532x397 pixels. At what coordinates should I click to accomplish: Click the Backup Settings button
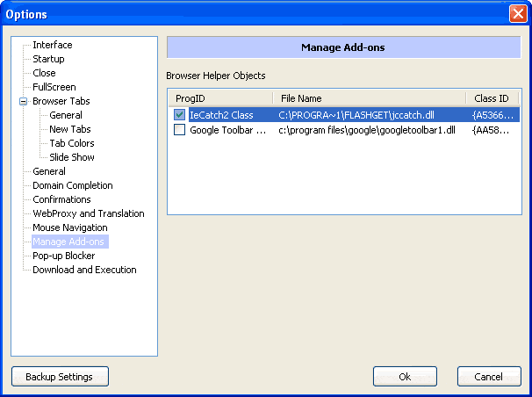tap(60, 376)
